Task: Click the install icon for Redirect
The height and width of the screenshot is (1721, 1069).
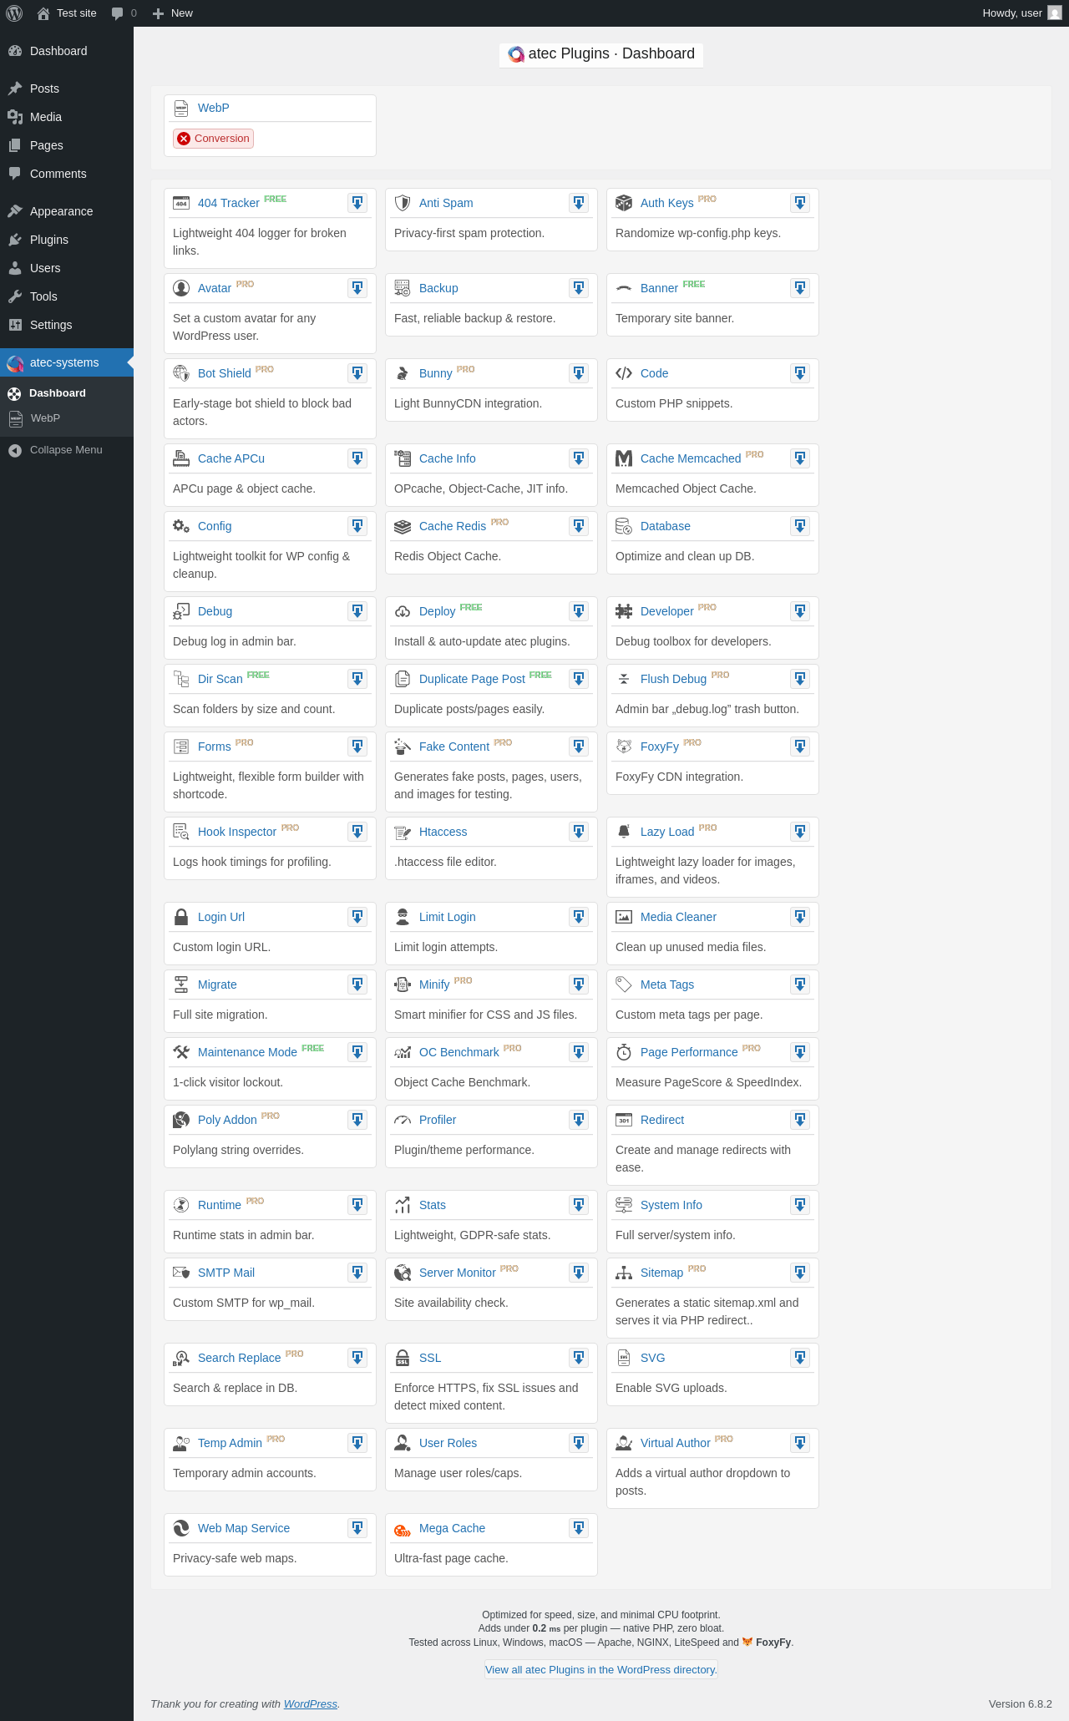Action: pos(800,1120)
